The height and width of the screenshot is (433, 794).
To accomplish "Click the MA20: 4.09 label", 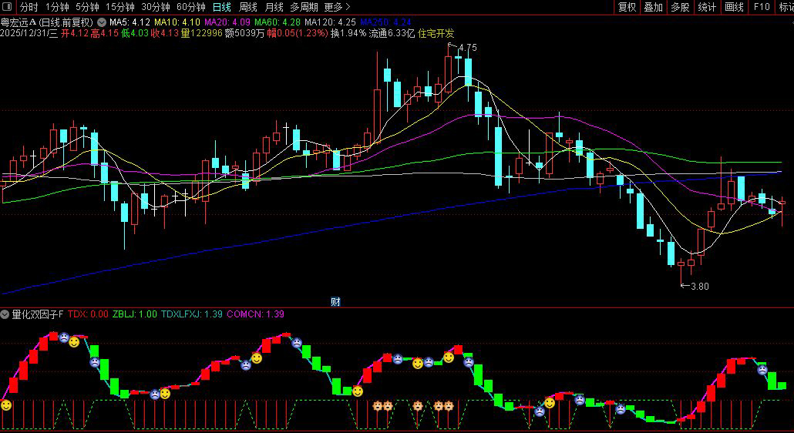I will click(227, 22).
